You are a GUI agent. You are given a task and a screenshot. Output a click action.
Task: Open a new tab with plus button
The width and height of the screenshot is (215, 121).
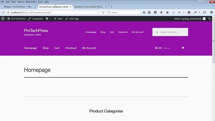coord(111,7)
